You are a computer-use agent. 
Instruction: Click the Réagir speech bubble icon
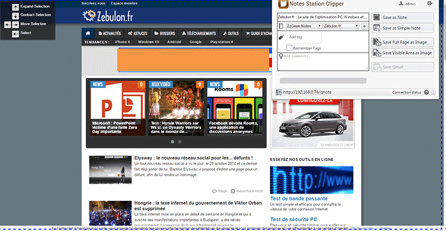click(215, 191)
